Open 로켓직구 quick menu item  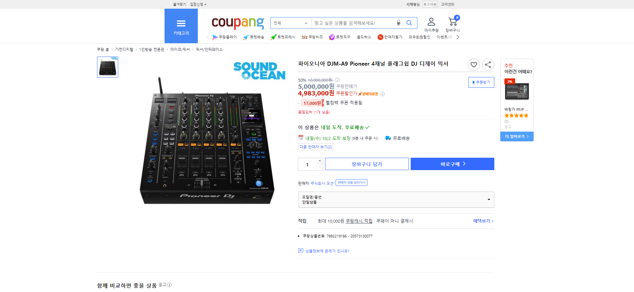(339, 37)
